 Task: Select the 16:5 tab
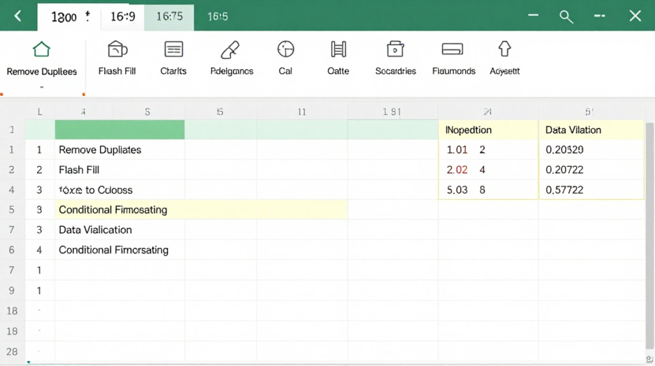pyautogui.click(x=217, y=17)
